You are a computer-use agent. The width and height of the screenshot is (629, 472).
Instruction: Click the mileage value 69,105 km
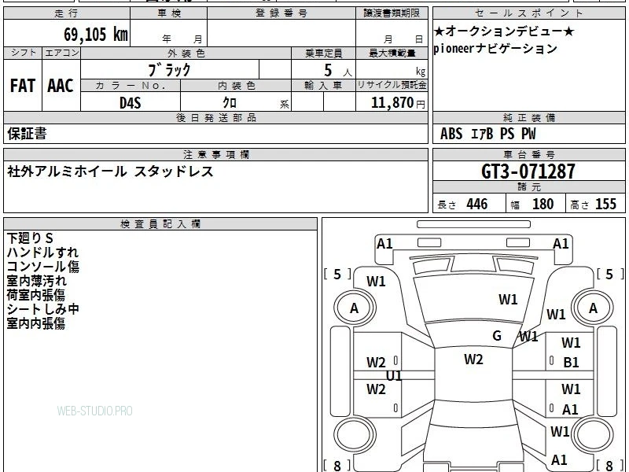click(x=95, y=34)
